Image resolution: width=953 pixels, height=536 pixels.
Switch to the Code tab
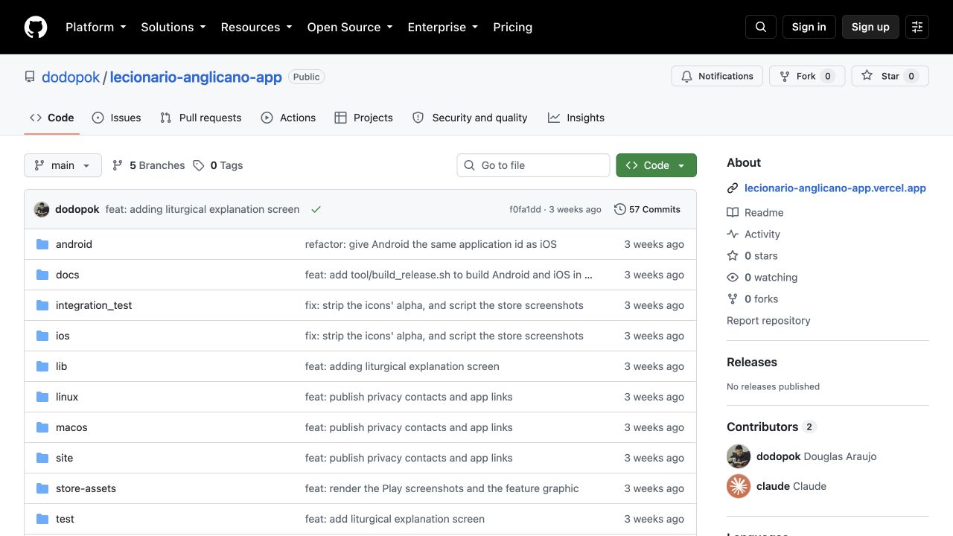pos(52,118)
